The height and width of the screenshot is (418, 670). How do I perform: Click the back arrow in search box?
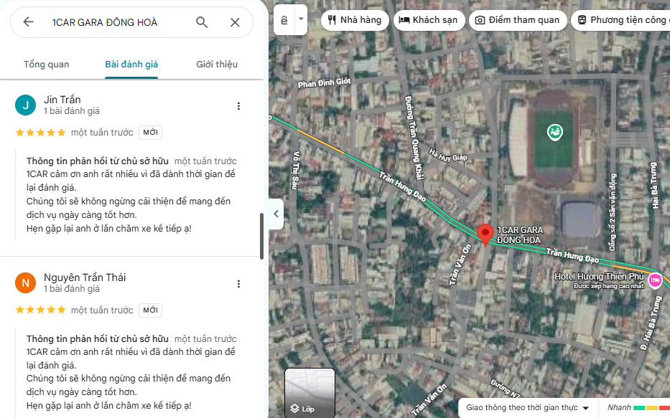click(28, 22)
